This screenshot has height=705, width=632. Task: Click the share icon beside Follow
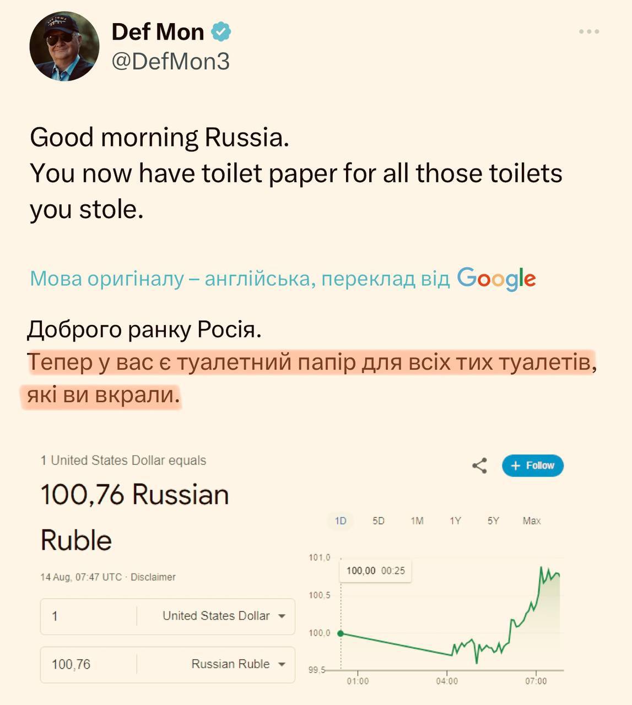479,466
